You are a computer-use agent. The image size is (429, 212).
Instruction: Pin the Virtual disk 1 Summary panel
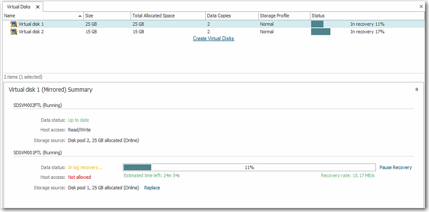pos(417,90)
